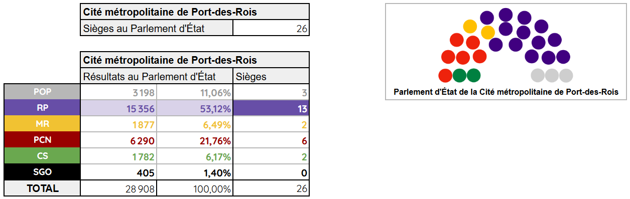Viewport: 630px width, 199px height.
Task: Click the grey POP party label cell
Action: coord(42,92)
